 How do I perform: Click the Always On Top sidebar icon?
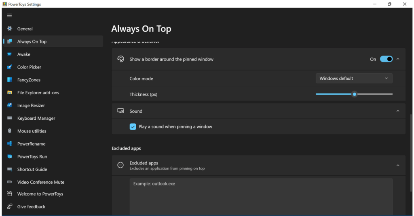point(10,41)
